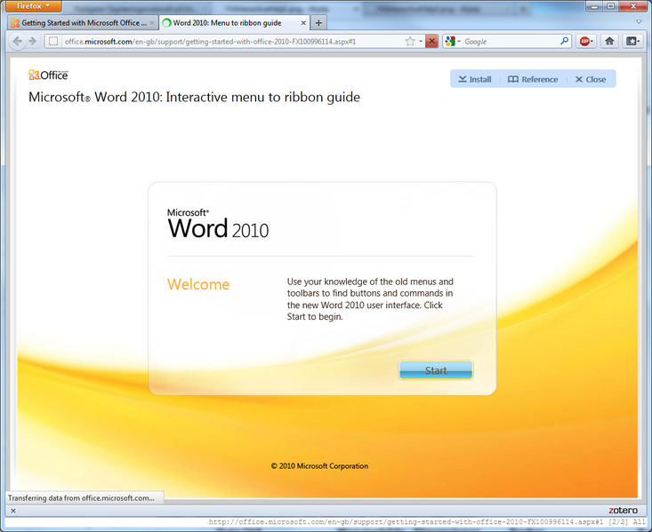652x532 pixels.
Task: Click the Google search input box
Action: 511,41
